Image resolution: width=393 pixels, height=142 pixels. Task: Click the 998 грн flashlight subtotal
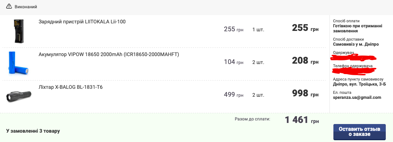(305, 93)
